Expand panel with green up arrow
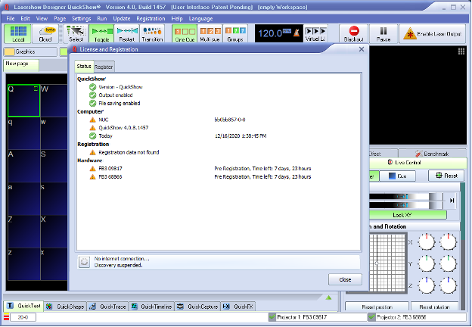Image resolution: width=472 pixels, height=327 pixels. (328, 297)
